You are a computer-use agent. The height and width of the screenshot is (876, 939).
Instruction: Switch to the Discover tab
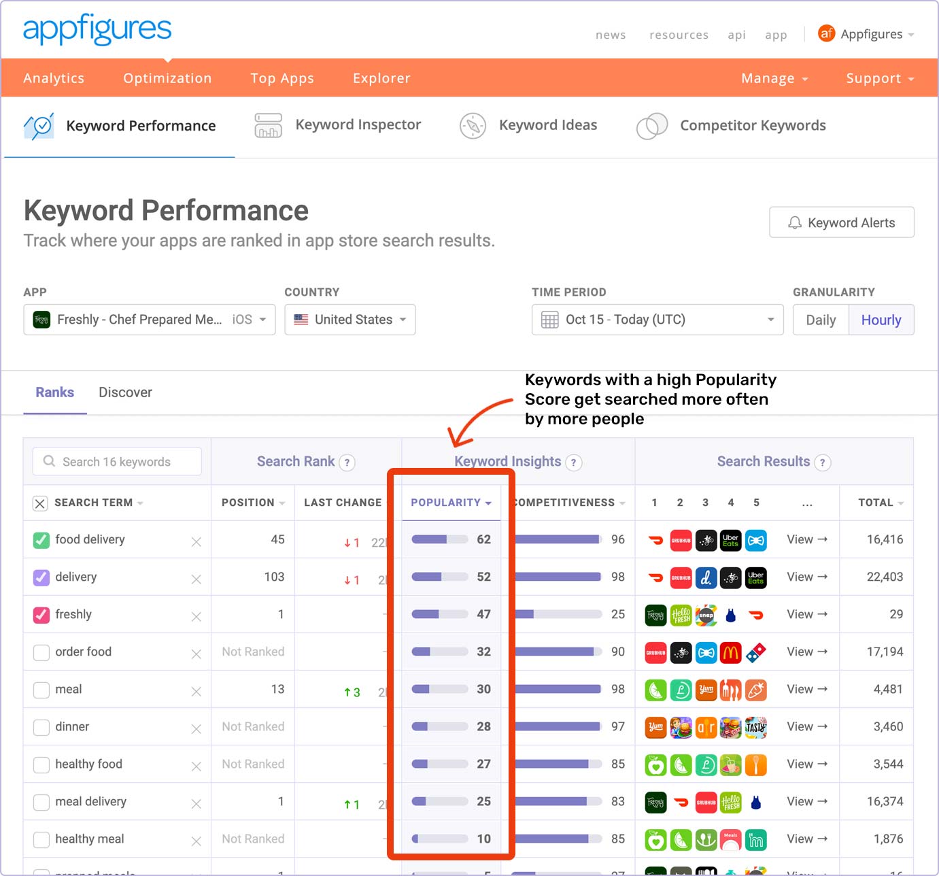click(125, 392)
